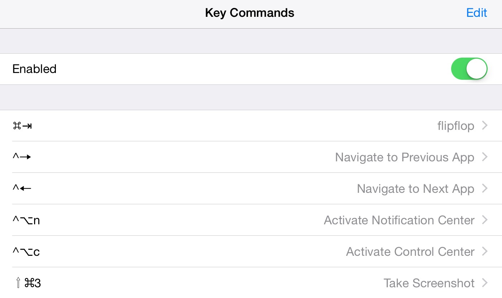The image size is (502, 298).
Task: Click the Control-Option-C shortcut symbol
Action: [26, 251]
